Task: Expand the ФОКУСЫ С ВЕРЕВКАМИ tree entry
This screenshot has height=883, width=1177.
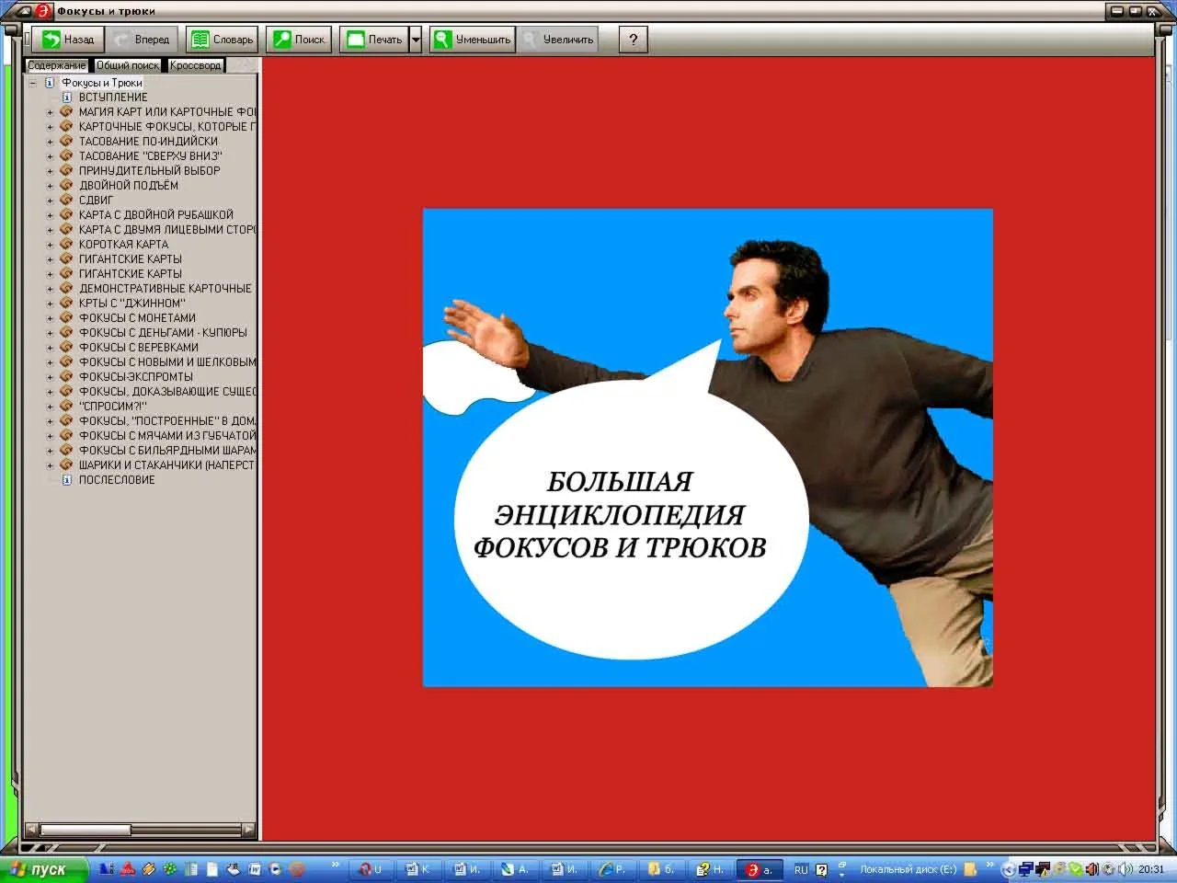Action: pos(50,347)
